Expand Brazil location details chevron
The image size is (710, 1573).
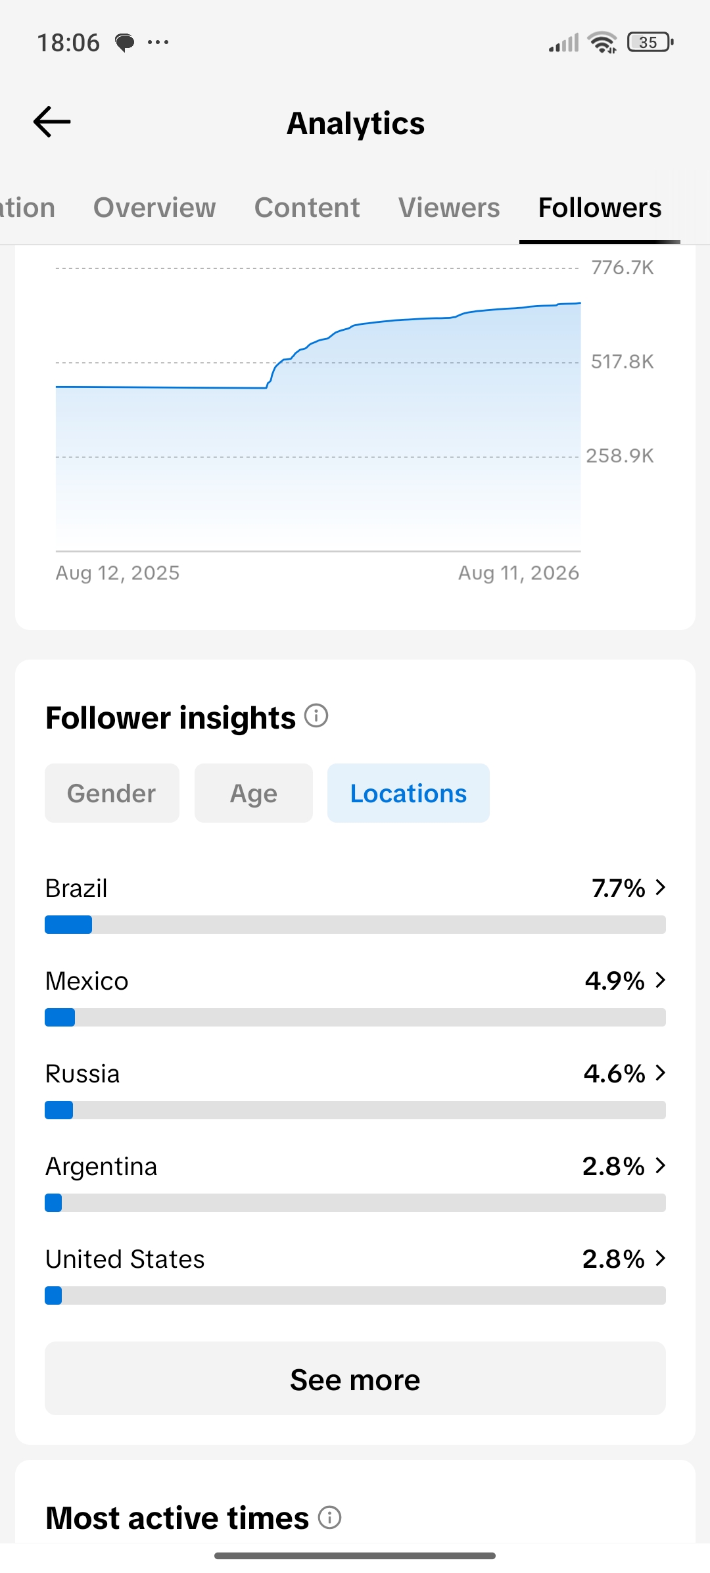coord(661,888)
